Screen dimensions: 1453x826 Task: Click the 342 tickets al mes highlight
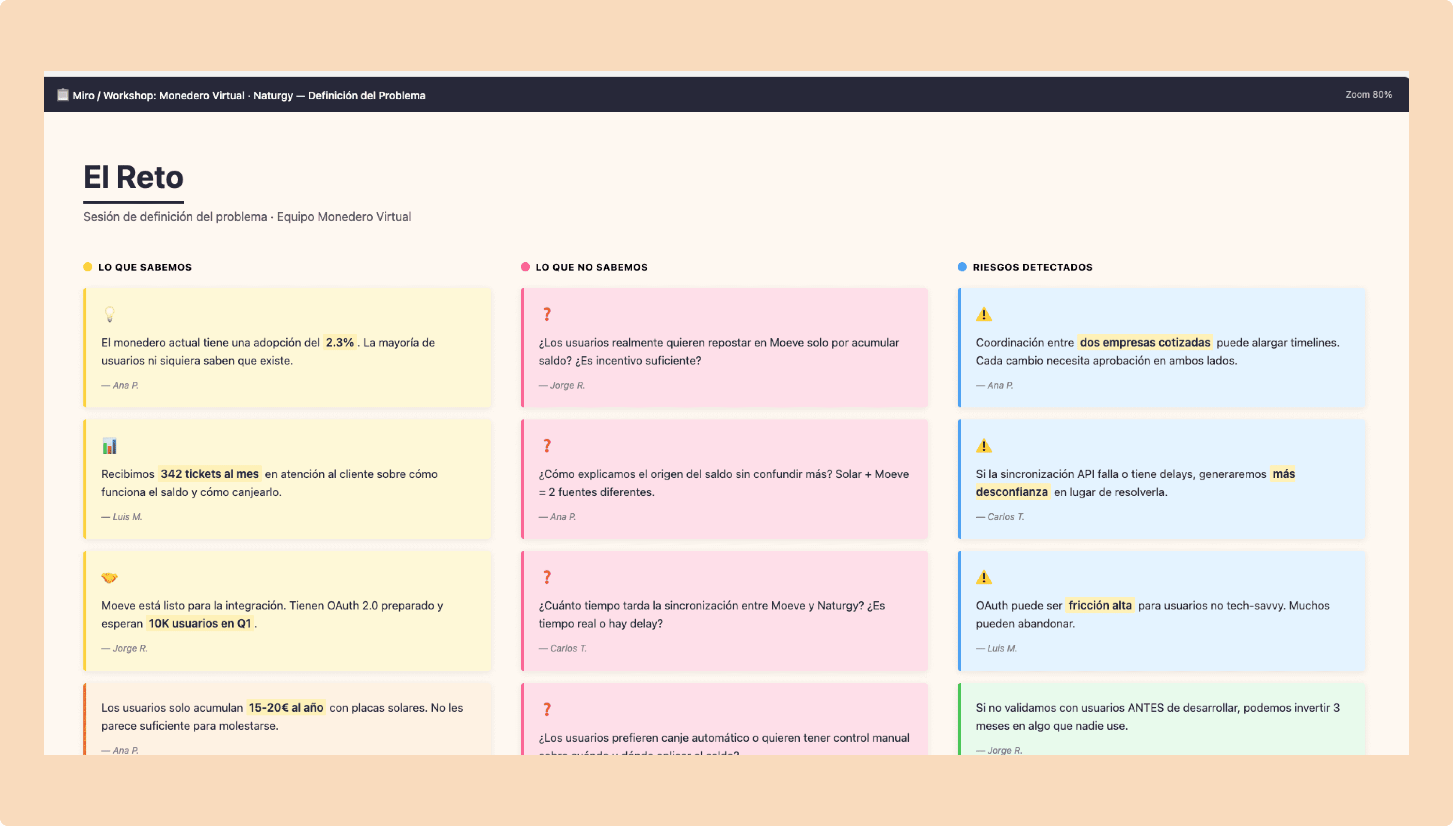pyautogui.click(x=209, y=474)
